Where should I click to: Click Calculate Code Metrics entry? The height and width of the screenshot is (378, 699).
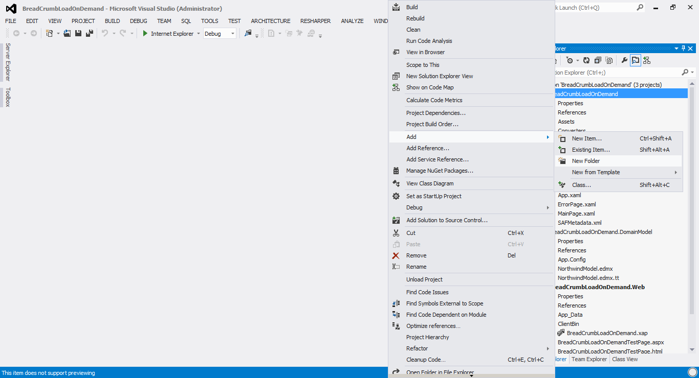tap(471, 100)
